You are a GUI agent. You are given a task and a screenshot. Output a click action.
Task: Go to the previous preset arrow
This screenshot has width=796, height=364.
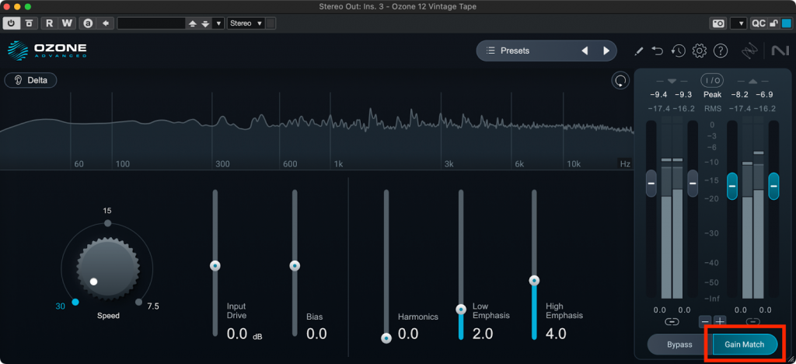(585, 51)
